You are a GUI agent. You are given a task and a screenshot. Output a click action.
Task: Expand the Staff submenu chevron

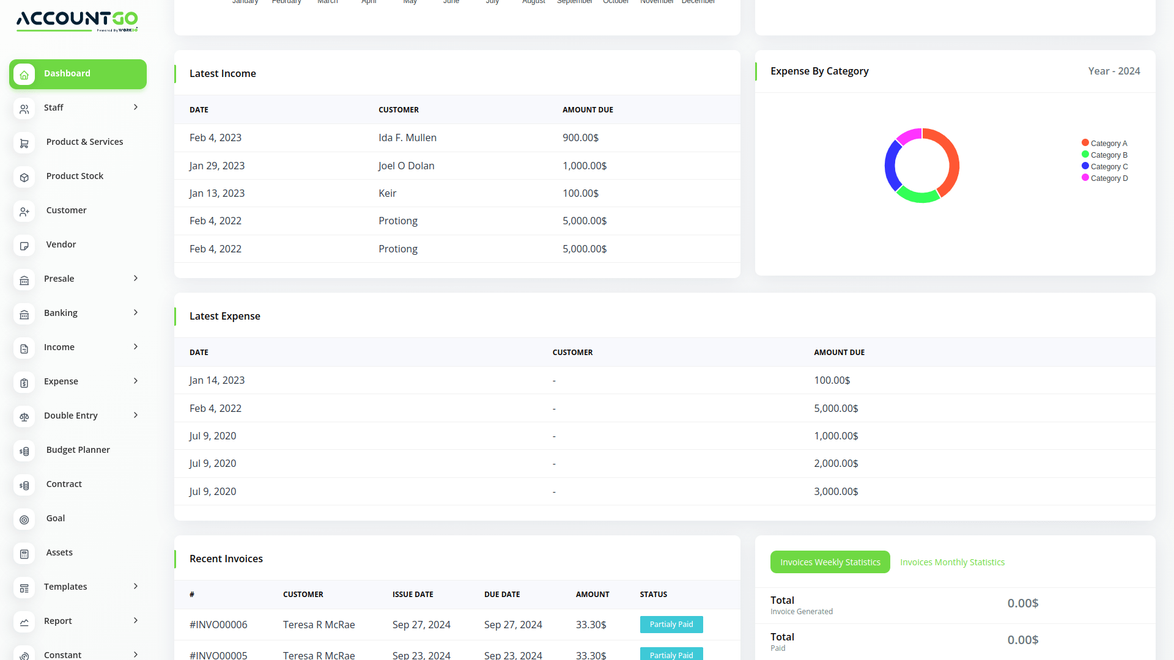coord(136,108)
